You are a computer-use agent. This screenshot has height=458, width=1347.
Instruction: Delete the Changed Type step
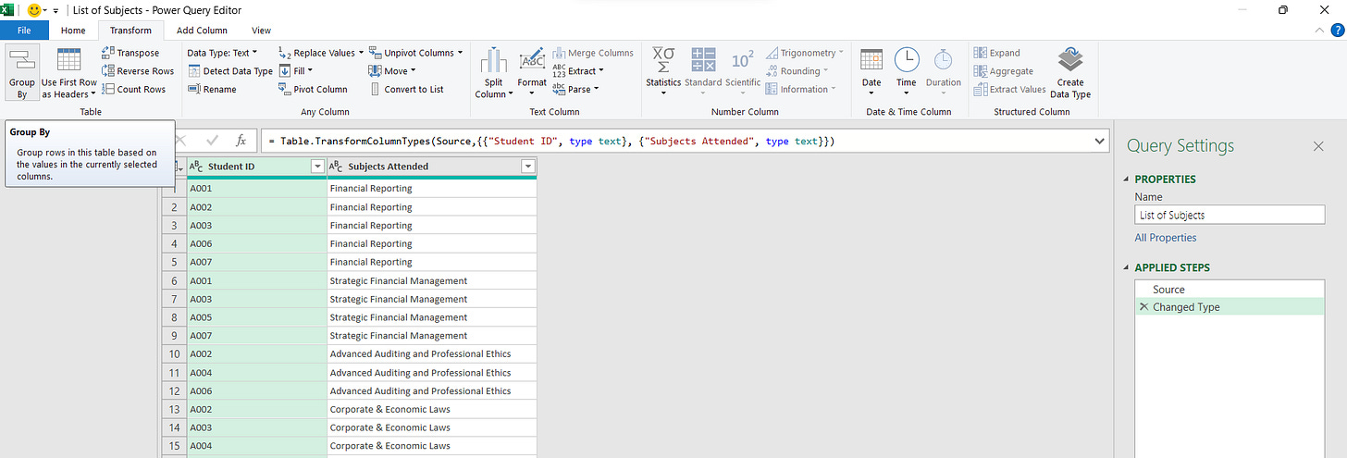tap(1143, 307)
